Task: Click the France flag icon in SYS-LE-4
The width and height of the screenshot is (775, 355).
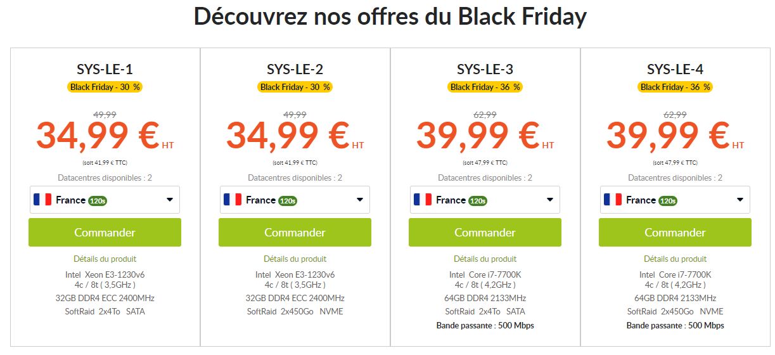Action: click(x=613, y=200)
